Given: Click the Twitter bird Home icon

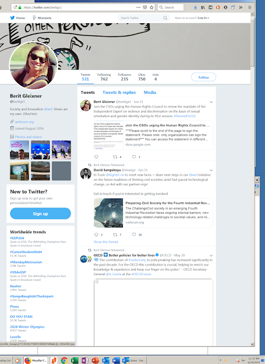Looking at the screenshot, I should [x=13, y=18].
